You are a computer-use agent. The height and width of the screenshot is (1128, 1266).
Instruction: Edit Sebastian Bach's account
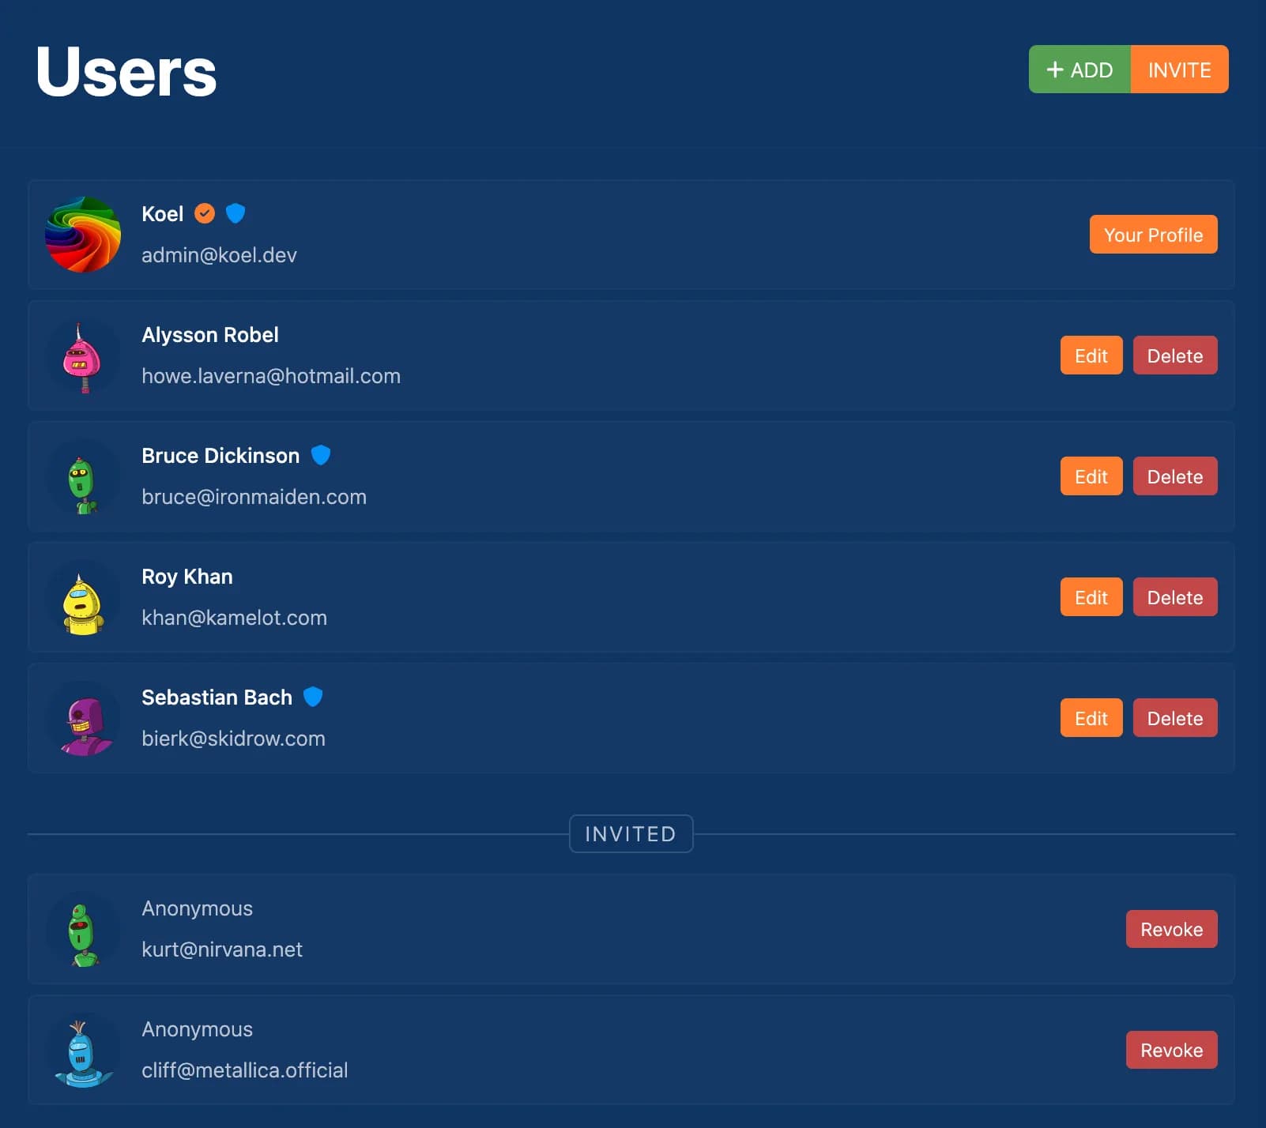pos(1091,718)
